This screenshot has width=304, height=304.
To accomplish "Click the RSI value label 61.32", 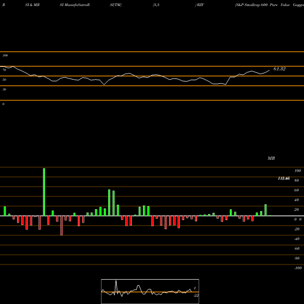I will pos(280,69).
